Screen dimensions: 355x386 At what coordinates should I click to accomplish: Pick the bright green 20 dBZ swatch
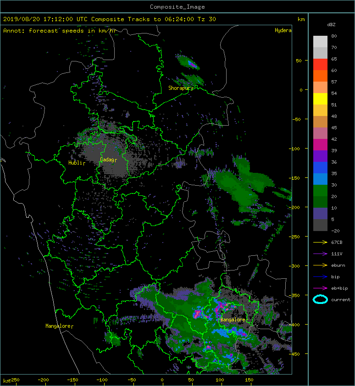pos(320,191)
